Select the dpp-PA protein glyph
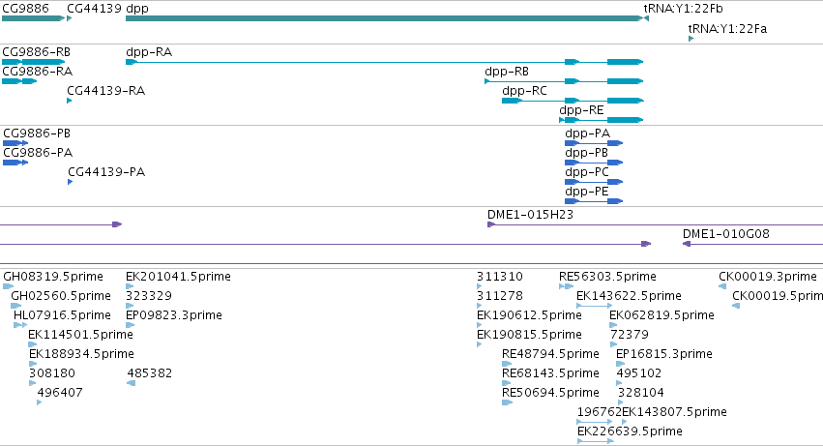Viewport: 823px width, 446px height. [x=594, y=143]
